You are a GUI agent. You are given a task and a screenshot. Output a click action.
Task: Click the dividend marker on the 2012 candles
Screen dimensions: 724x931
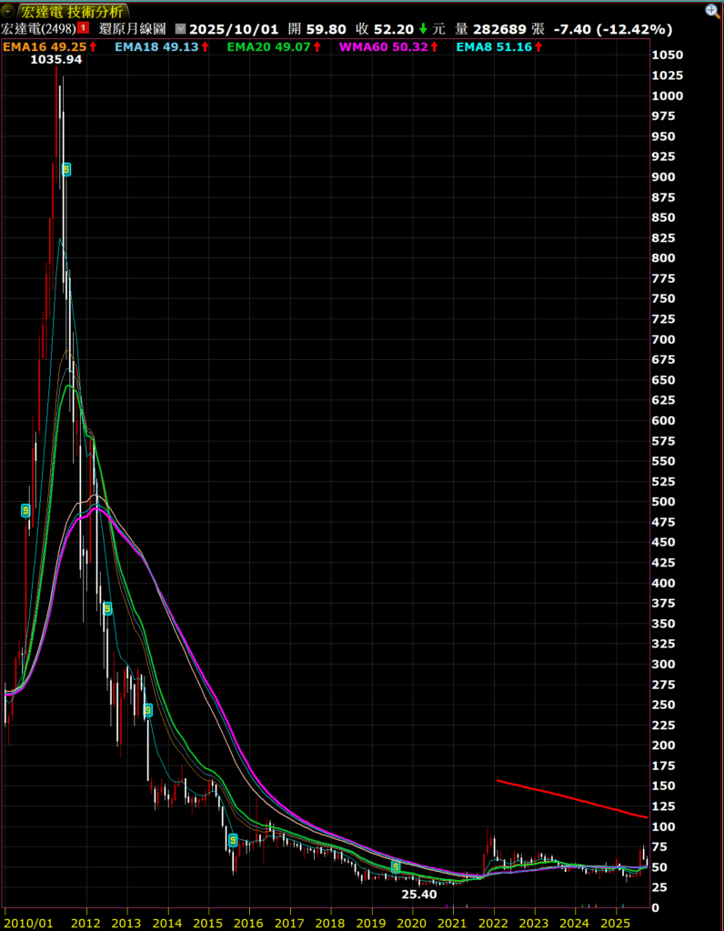[107, 608]
